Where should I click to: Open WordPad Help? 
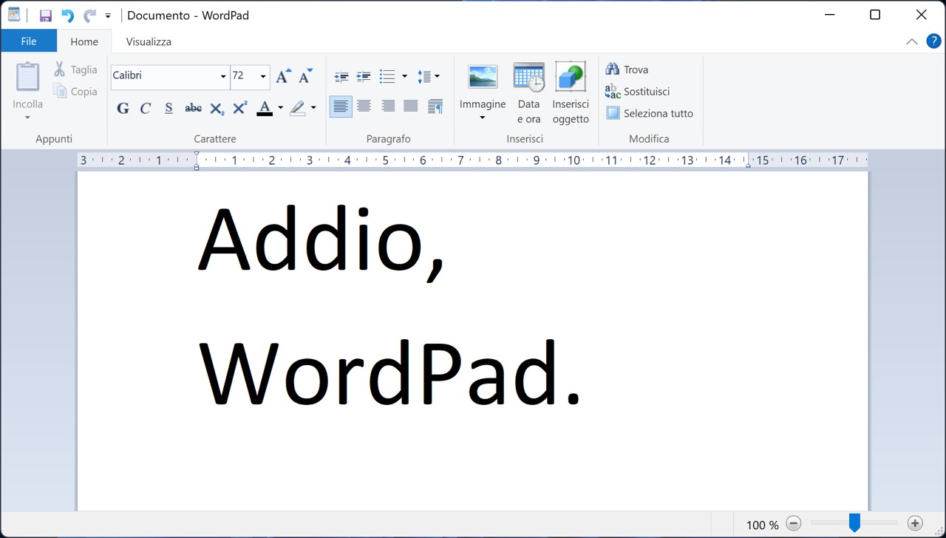[933, 41]
